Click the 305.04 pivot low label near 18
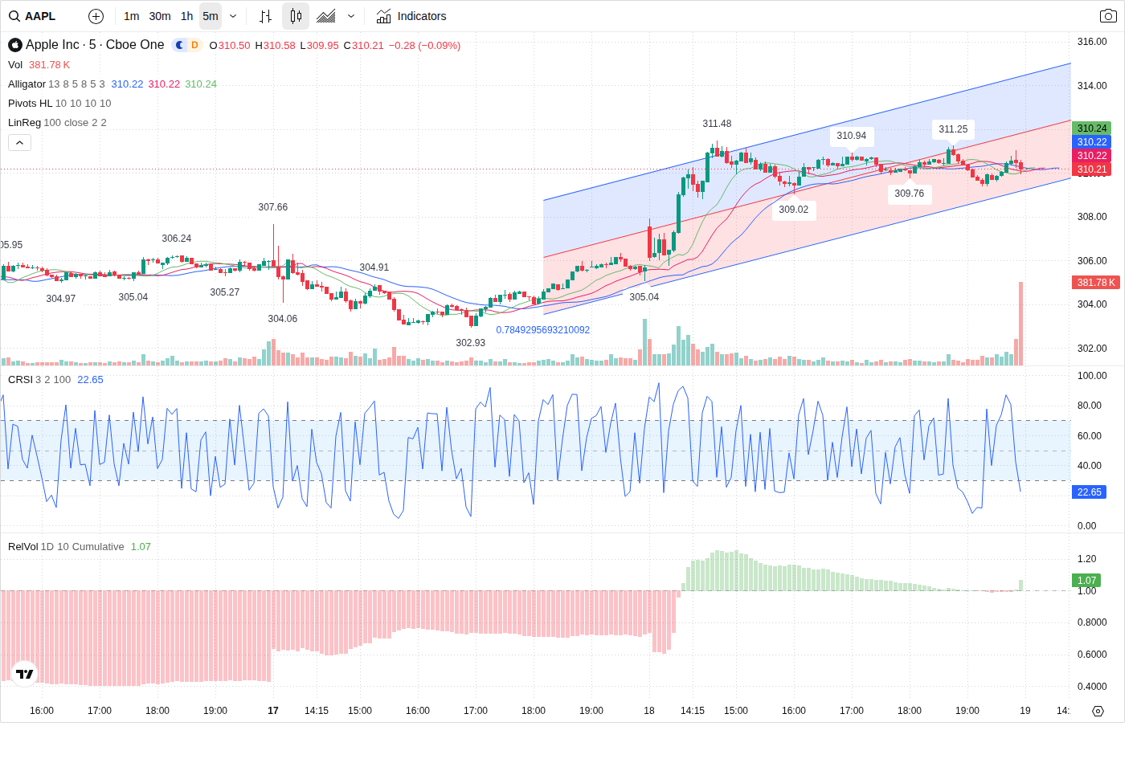This screenshot has width=1141, height=763. tap(644, 297)
